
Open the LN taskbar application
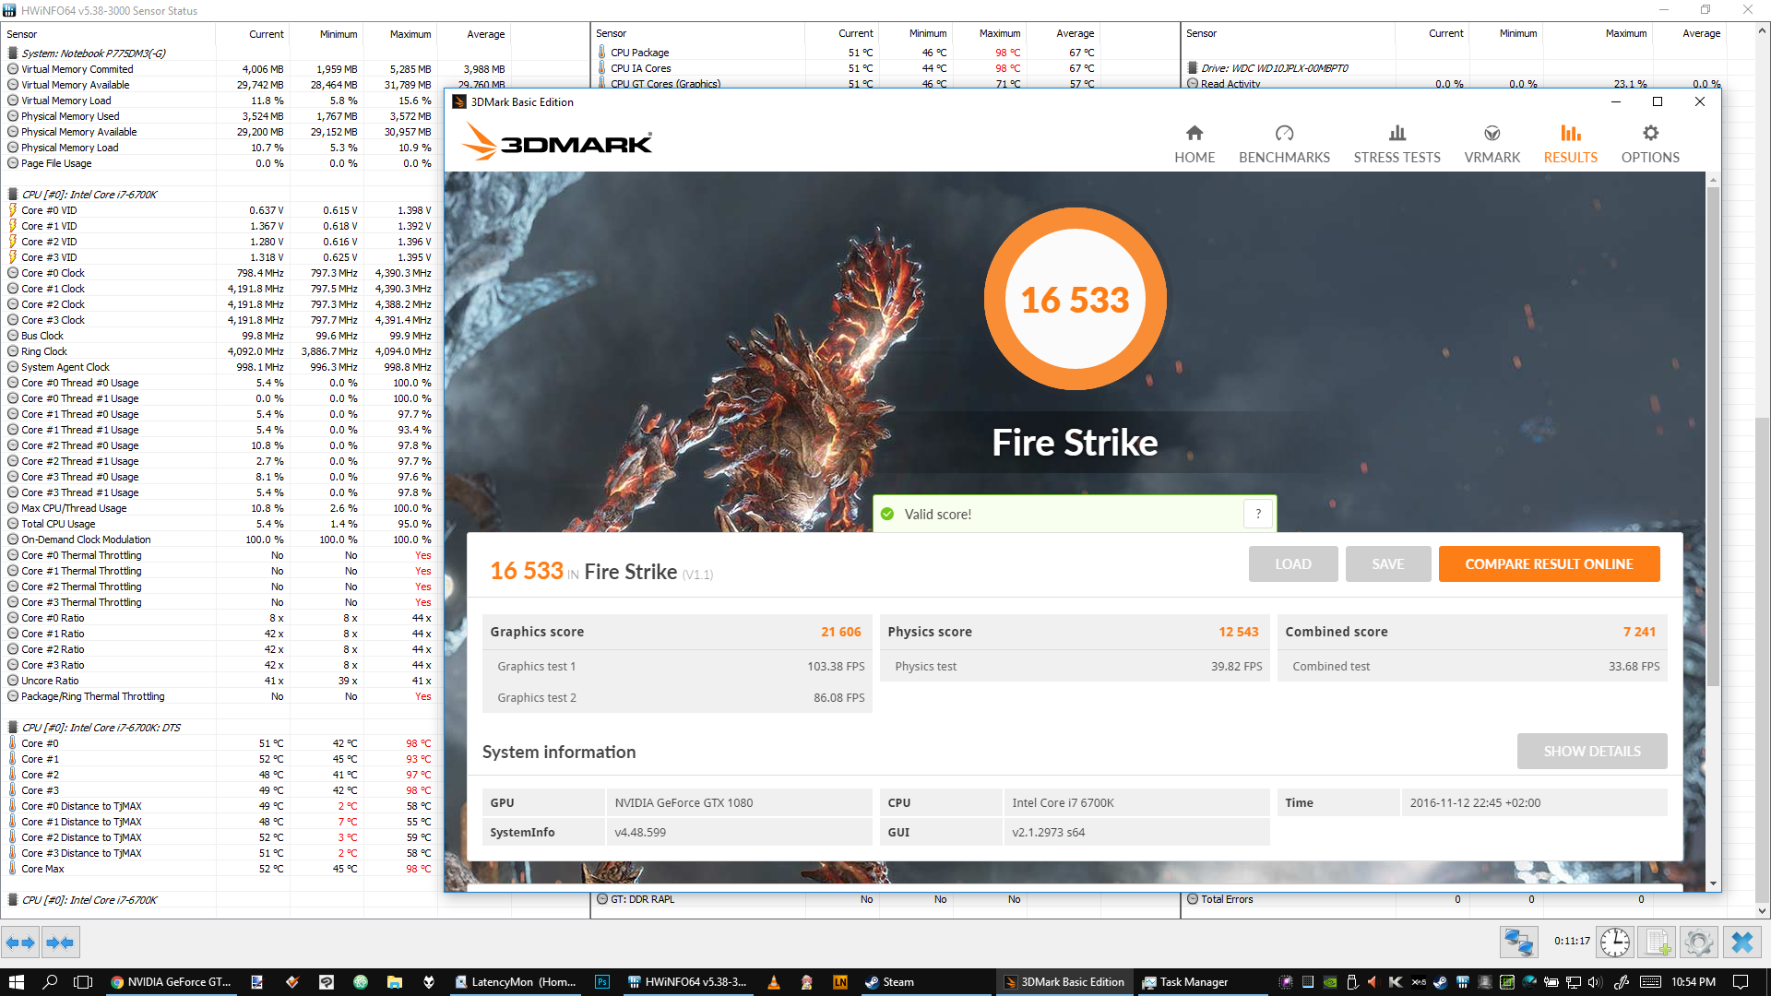tap(840, 982)
